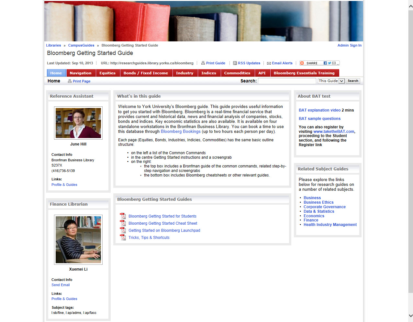413x322 pixels.
Task: Open the Commodities tab
Action: 237,73
